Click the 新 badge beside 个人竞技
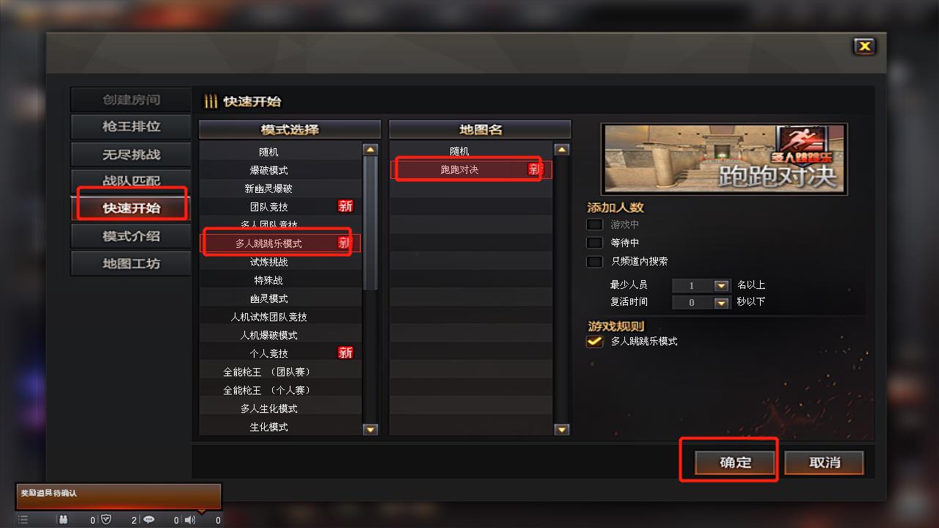 (346, 353)
